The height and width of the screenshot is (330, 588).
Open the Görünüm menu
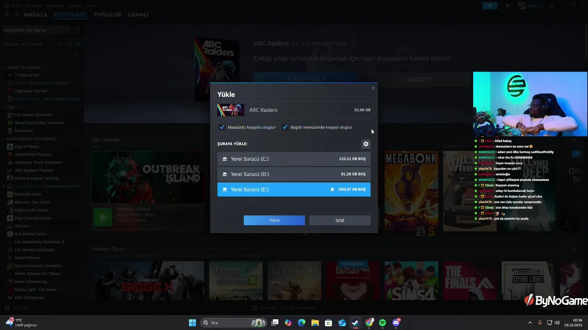tap(34, 5)
